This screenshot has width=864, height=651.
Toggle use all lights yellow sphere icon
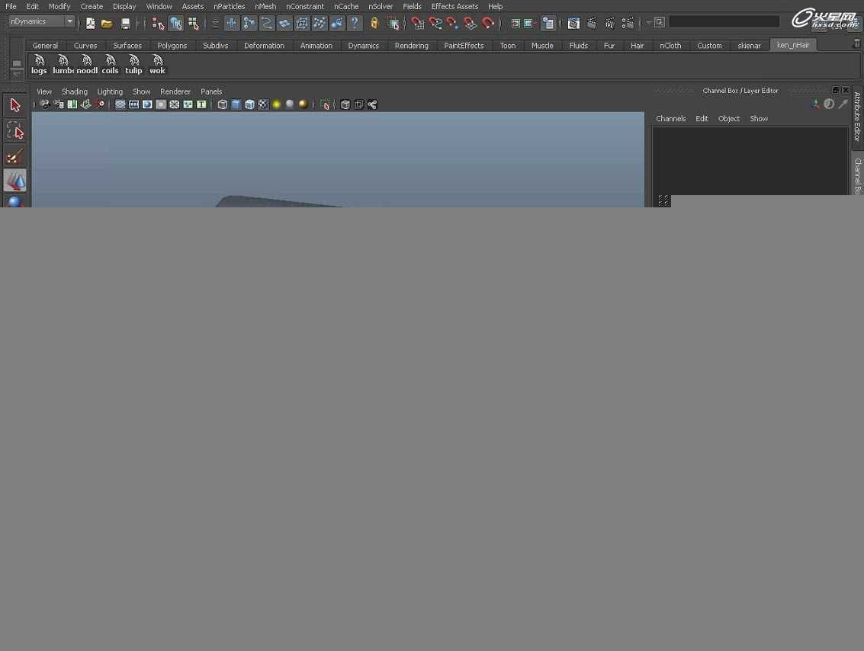click(277, 104)
